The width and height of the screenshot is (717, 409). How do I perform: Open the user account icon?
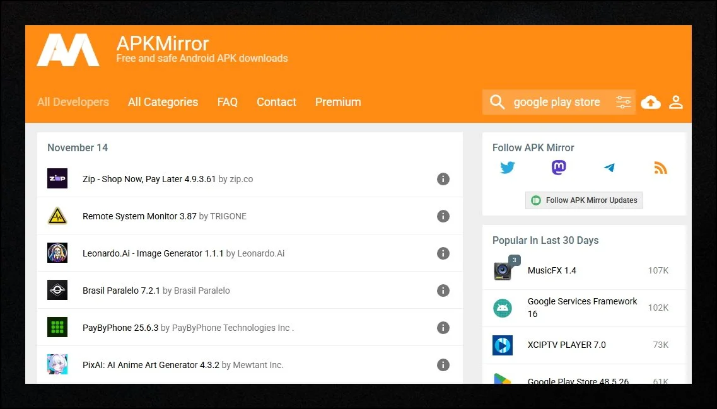pyautogui.click(x=676, y=102)
